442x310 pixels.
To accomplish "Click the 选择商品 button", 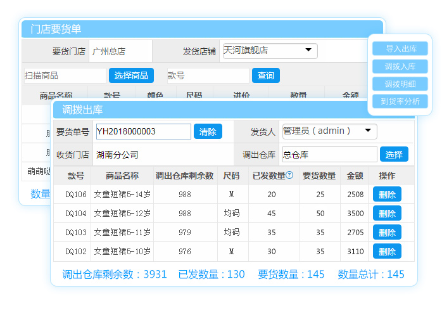I will 132,75.
